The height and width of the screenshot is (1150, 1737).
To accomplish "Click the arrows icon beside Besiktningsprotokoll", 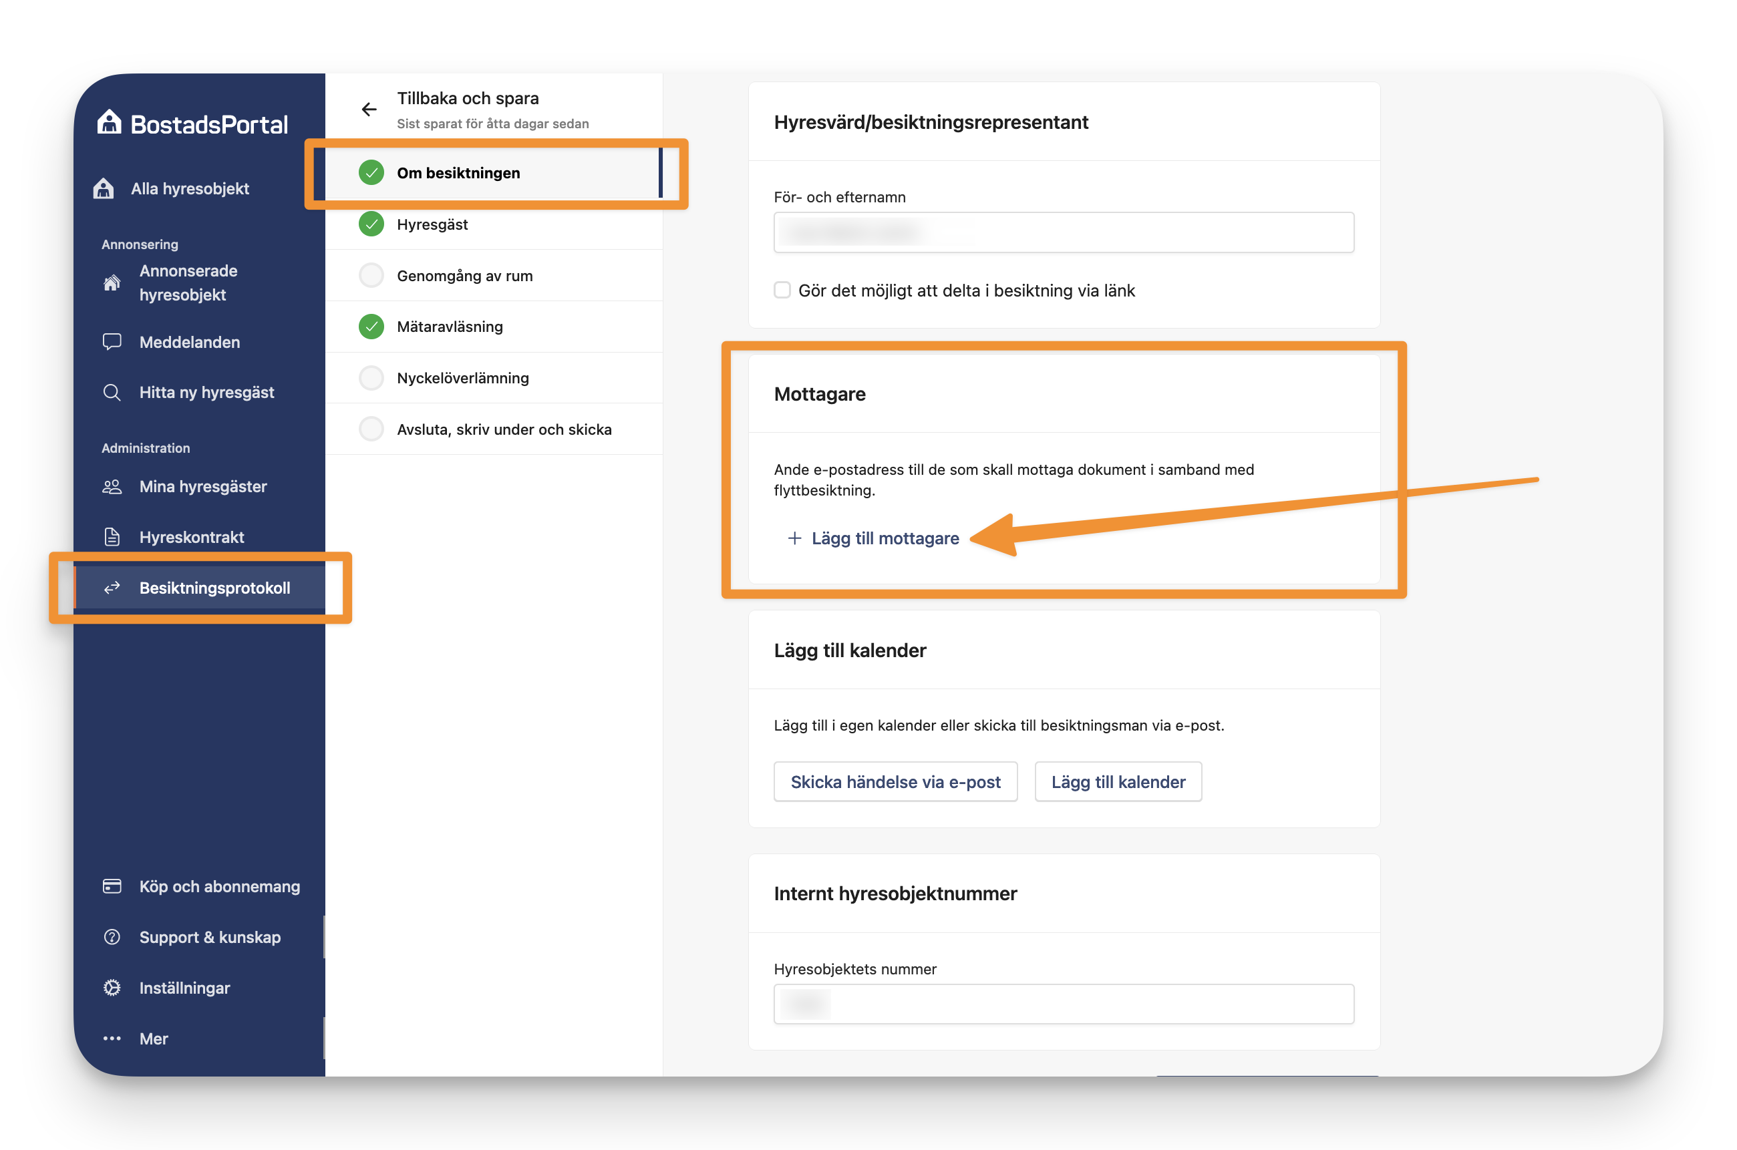I will [x=112, y=588].
